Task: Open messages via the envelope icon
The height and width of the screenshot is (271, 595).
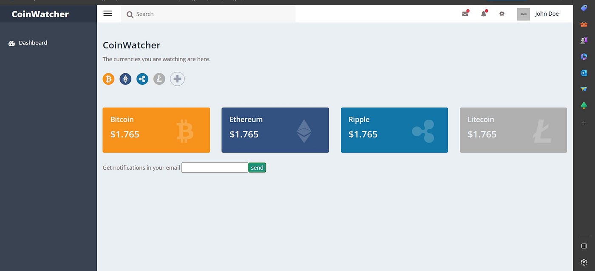Action: [x=465, y=14]
